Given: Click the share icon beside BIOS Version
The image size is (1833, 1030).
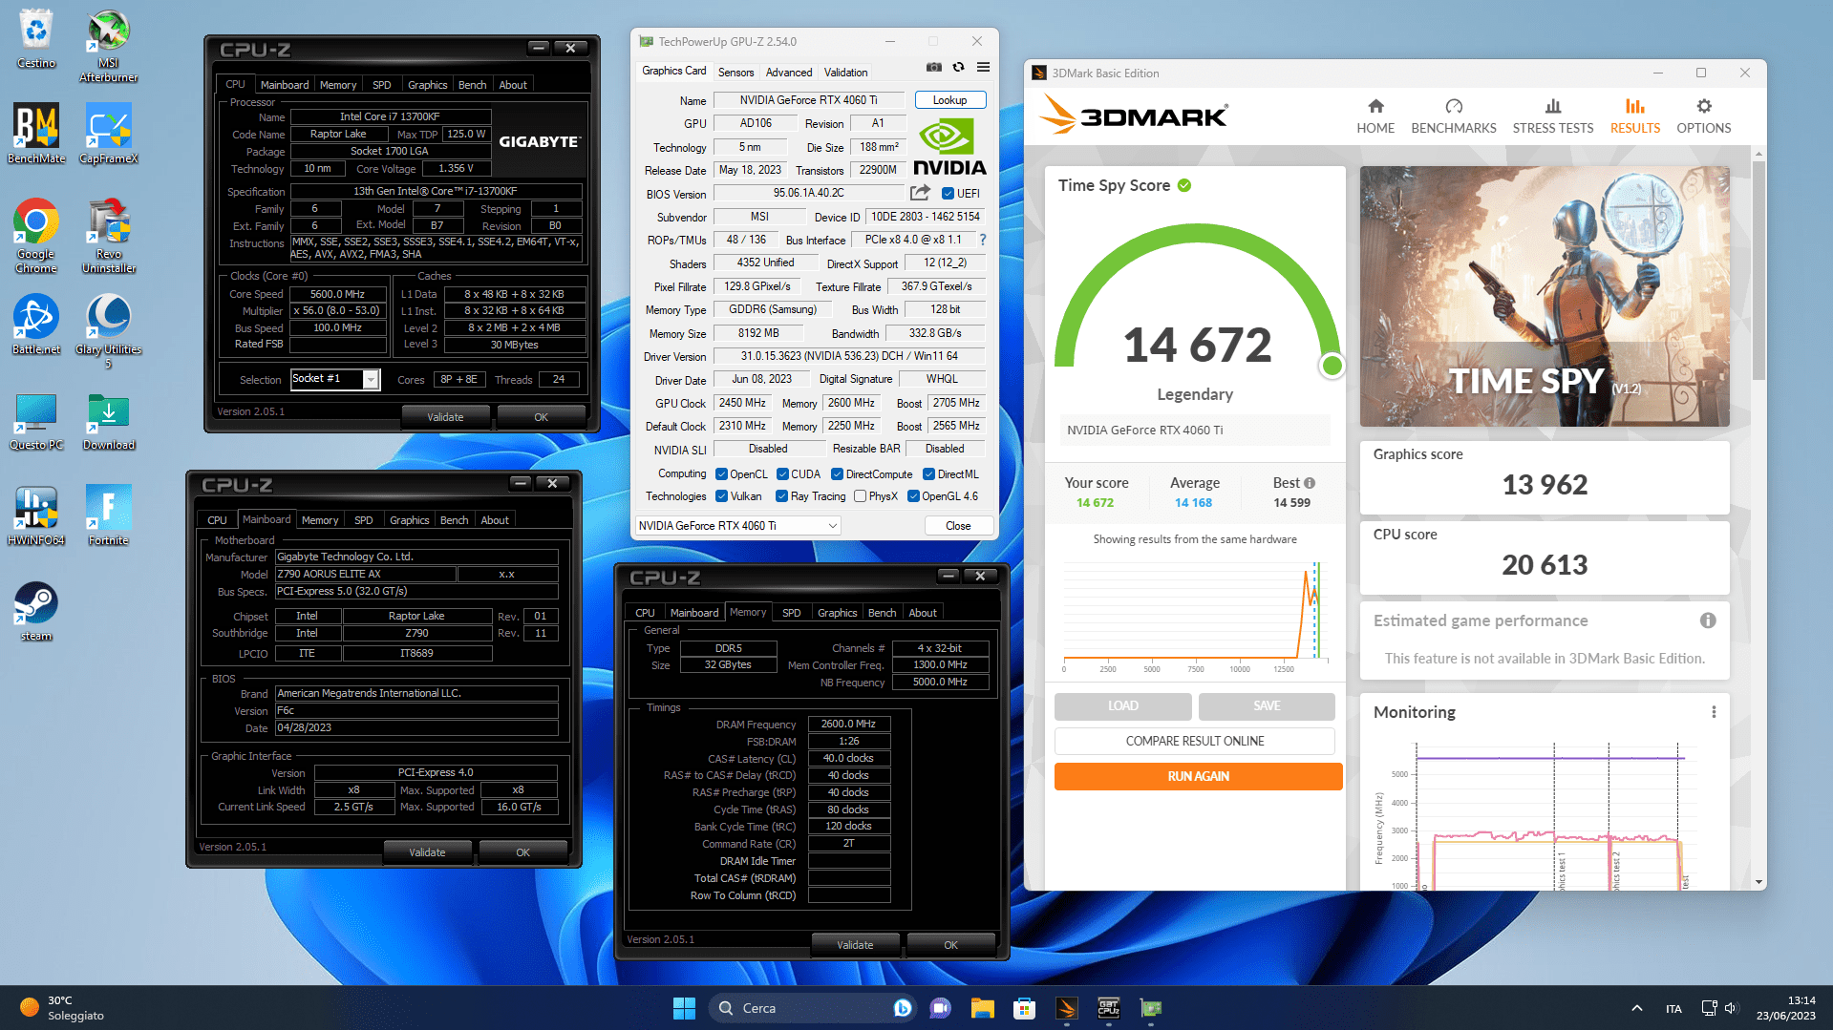Looking at the screenshot, I should click(918, 192).
